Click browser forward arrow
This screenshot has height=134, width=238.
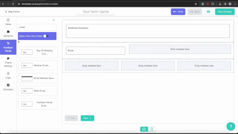coord(8,4)
